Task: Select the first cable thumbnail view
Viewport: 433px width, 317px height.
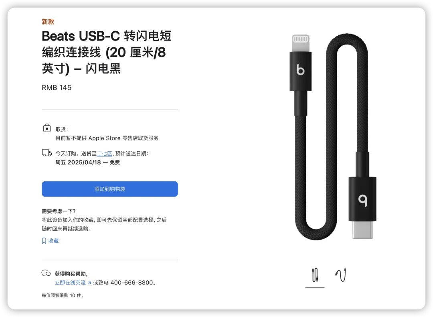Action: click(x=315, y=275)
